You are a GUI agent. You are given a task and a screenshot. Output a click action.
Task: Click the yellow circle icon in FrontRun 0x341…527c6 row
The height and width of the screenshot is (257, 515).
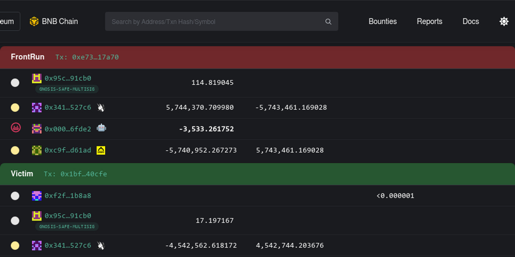(x=15, y=108)
